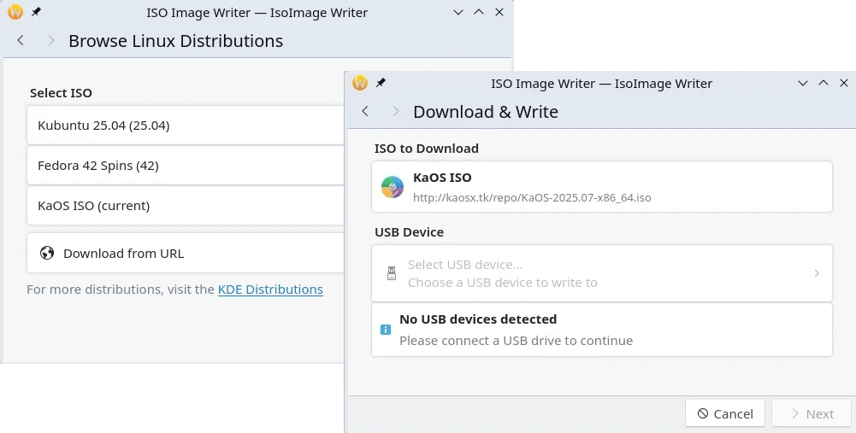This screenshot has height=433, width=856.
Task: Click the pin icon in front window titlebar
Action: [x=381, y=83]
